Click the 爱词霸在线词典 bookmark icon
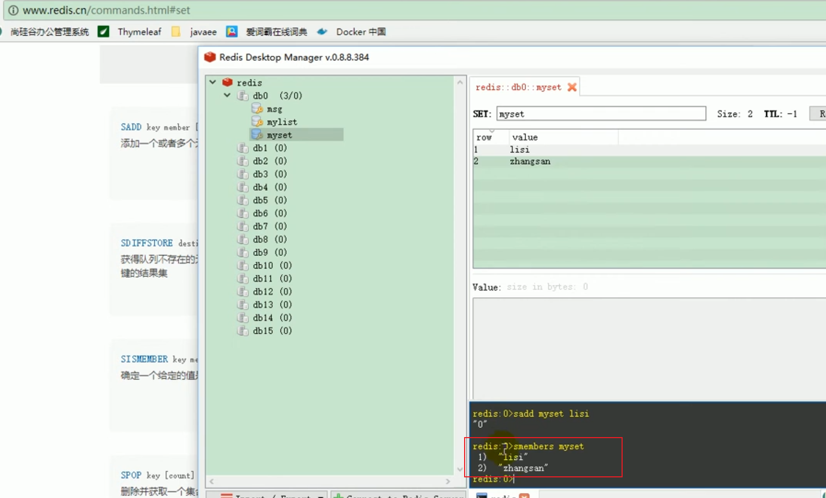 pyautogui.click(x=232, y=31)
